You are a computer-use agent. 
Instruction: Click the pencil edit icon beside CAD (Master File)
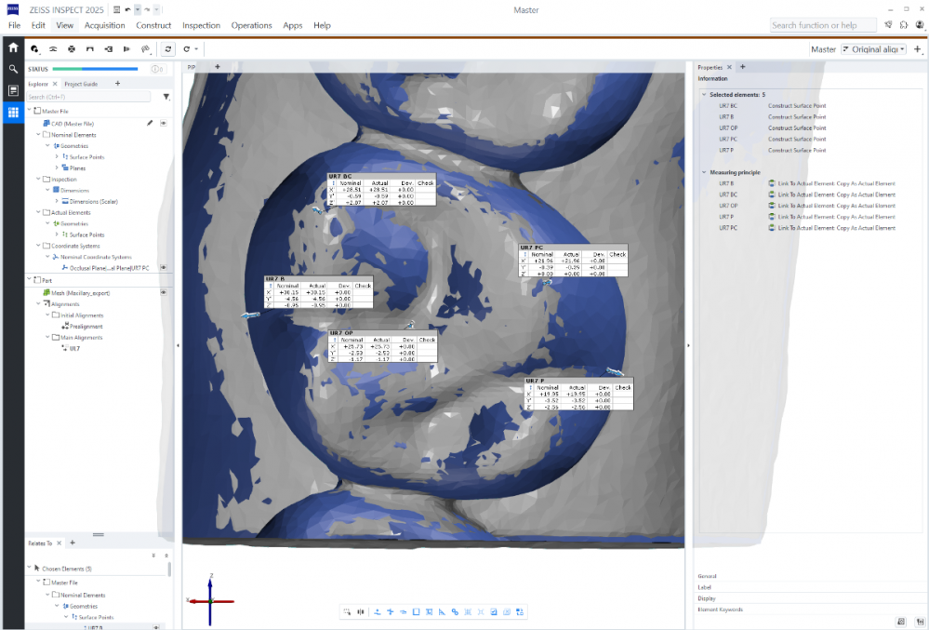pos(150,123)
